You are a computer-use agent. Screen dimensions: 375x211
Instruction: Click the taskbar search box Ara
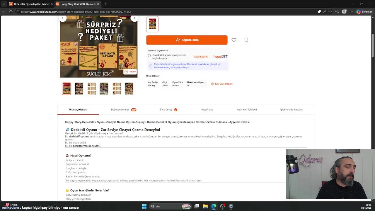[171, 206]
